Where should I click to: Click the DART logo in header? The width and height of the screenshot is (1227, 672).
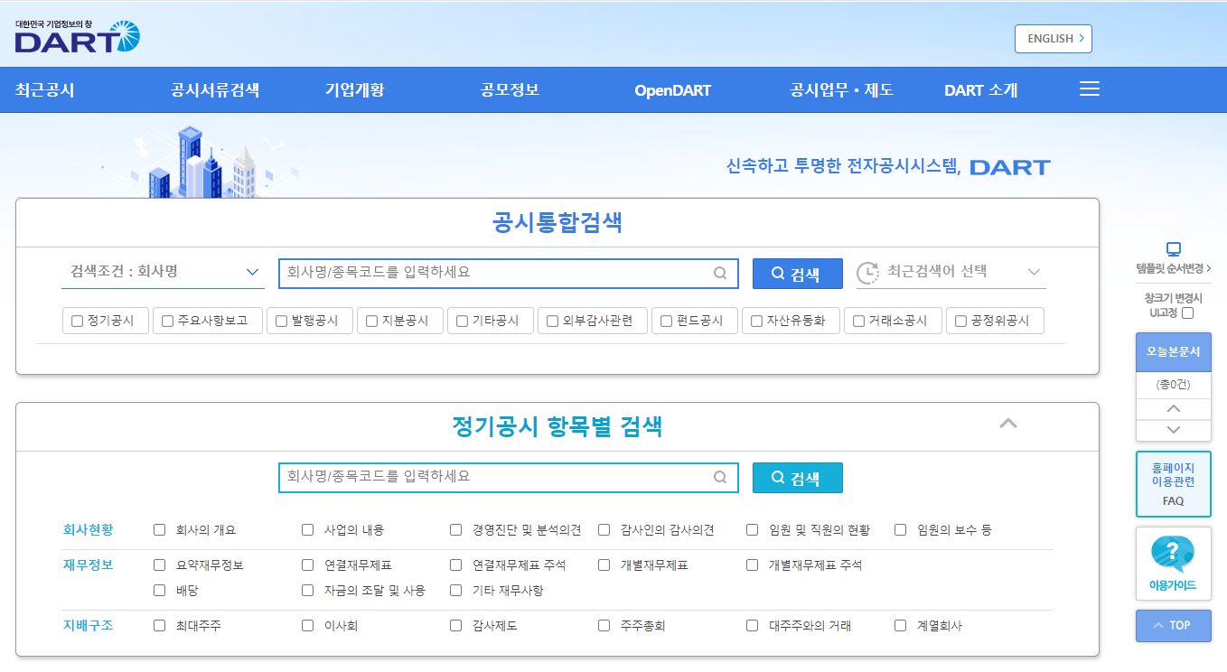pos(78,37)
